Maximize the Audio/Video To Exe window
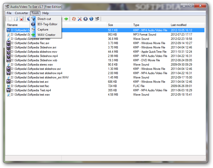This screenshot has height=168, width=213. click(191, 6)
